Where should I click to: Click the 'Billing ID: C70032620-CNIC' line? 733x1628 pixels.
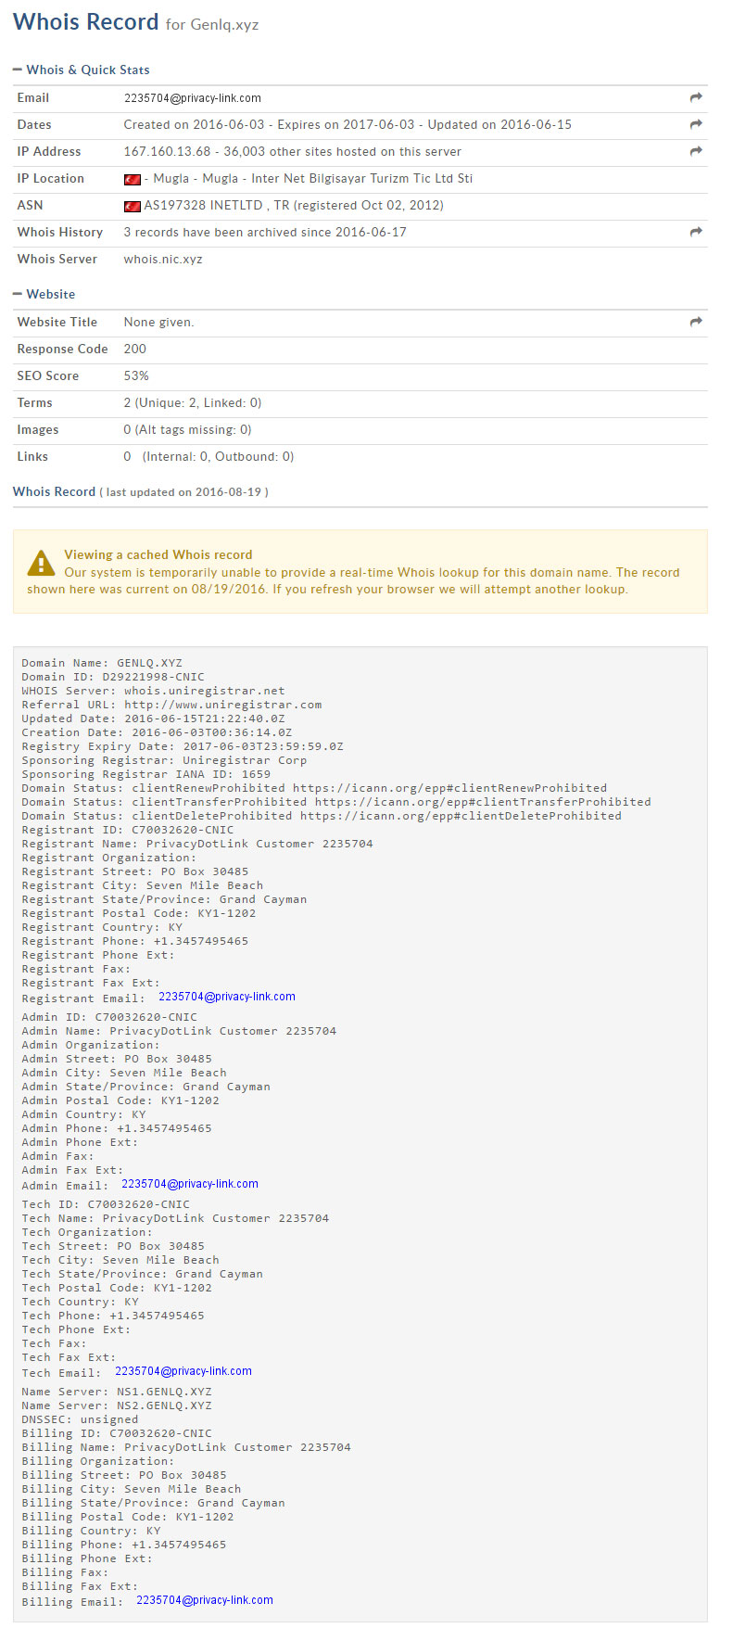tap(117, 1433)
